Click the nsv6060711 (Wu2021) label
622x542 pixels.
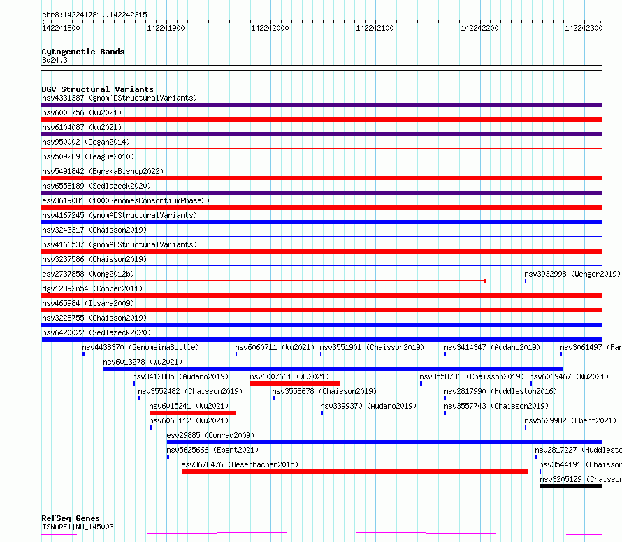tap(275, 347)
